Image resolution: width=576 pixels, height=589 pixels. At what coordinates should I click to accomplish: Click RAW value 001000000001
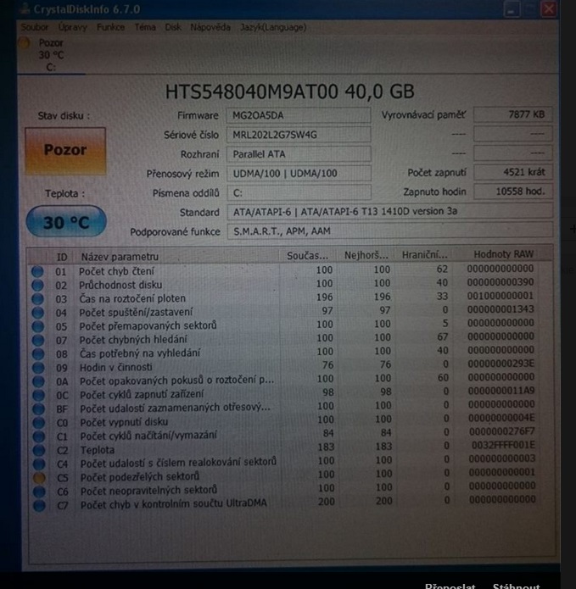501,296
